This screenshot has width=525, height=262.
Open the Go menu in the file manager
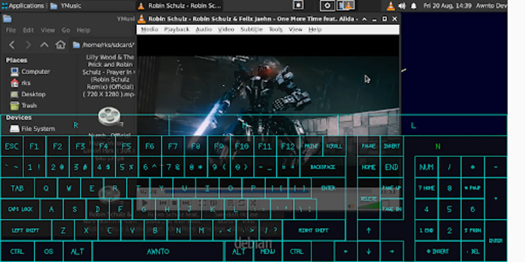(66, 30)
